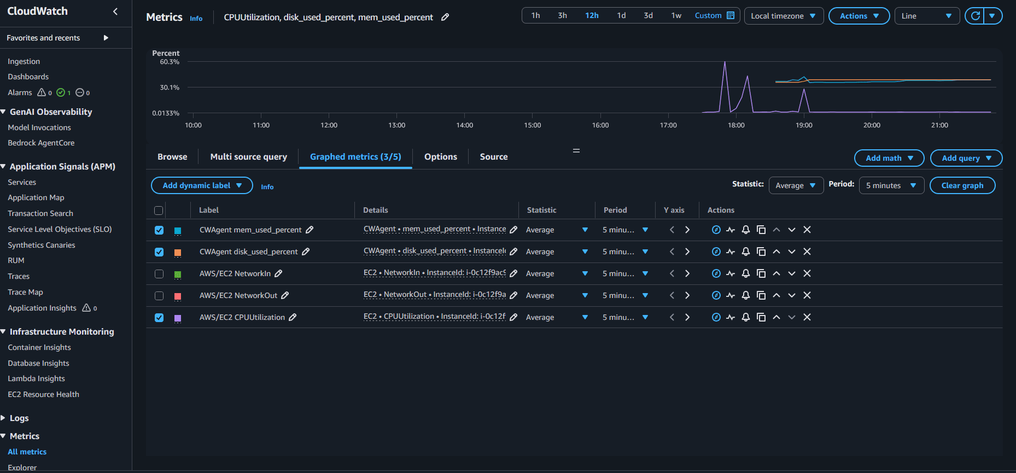Open the Add query dropdown
1016x473 pixels.
click(966, 158)
